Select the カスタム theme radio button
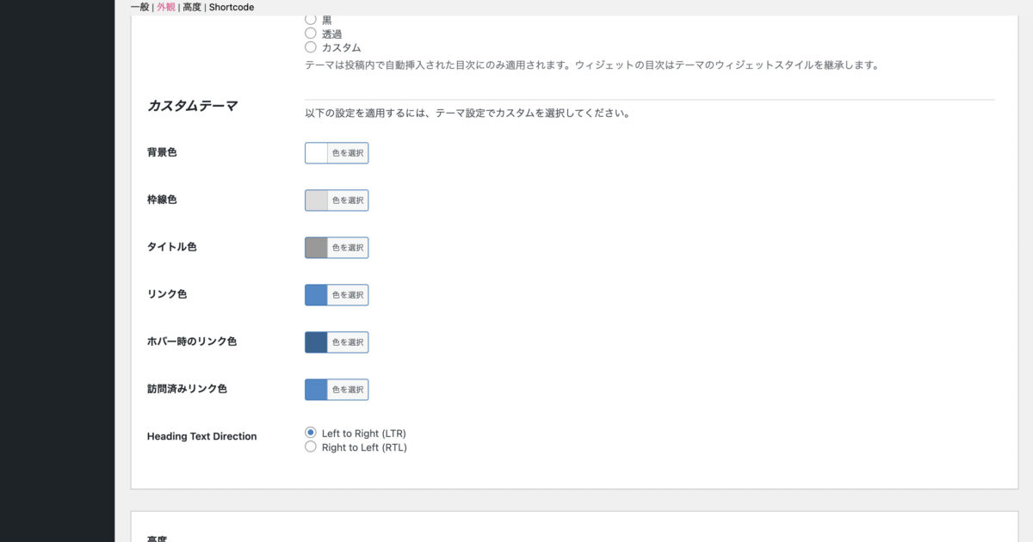The width and height of the screenshot is (1033, 542). [311, 47]
